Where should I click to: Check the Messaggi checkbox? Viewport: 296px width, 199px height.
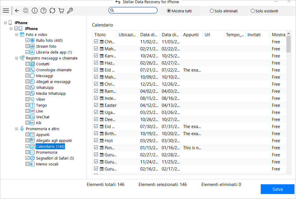pyautogui.click(x=27, y=76)
